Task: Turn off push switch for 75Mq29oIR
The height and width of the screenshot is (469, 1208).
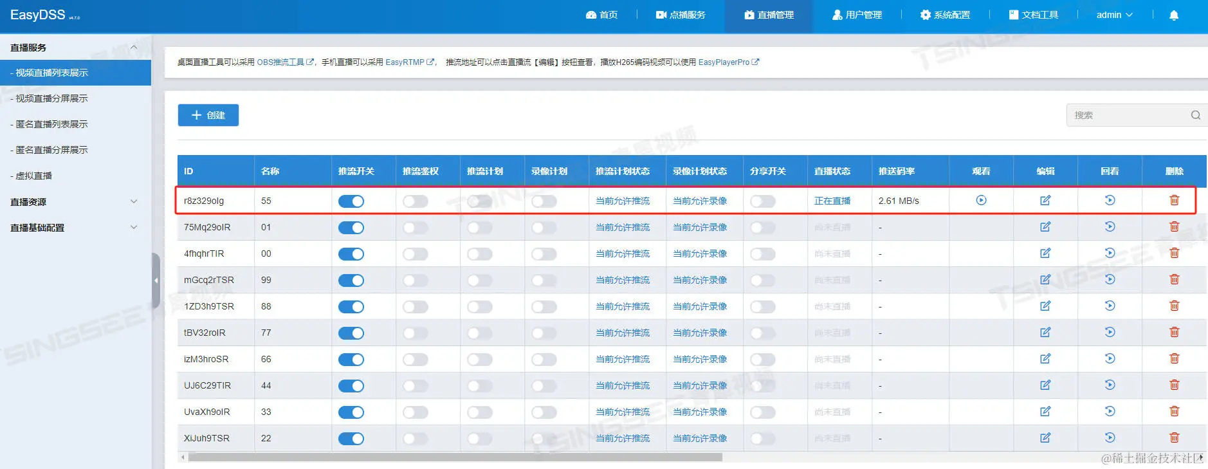Action: point(351,228)
